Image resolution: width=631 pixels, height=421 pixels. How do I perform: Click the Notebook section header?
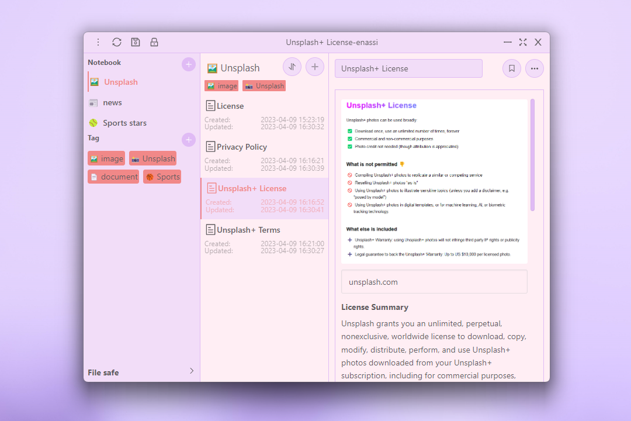coord(104,63)
